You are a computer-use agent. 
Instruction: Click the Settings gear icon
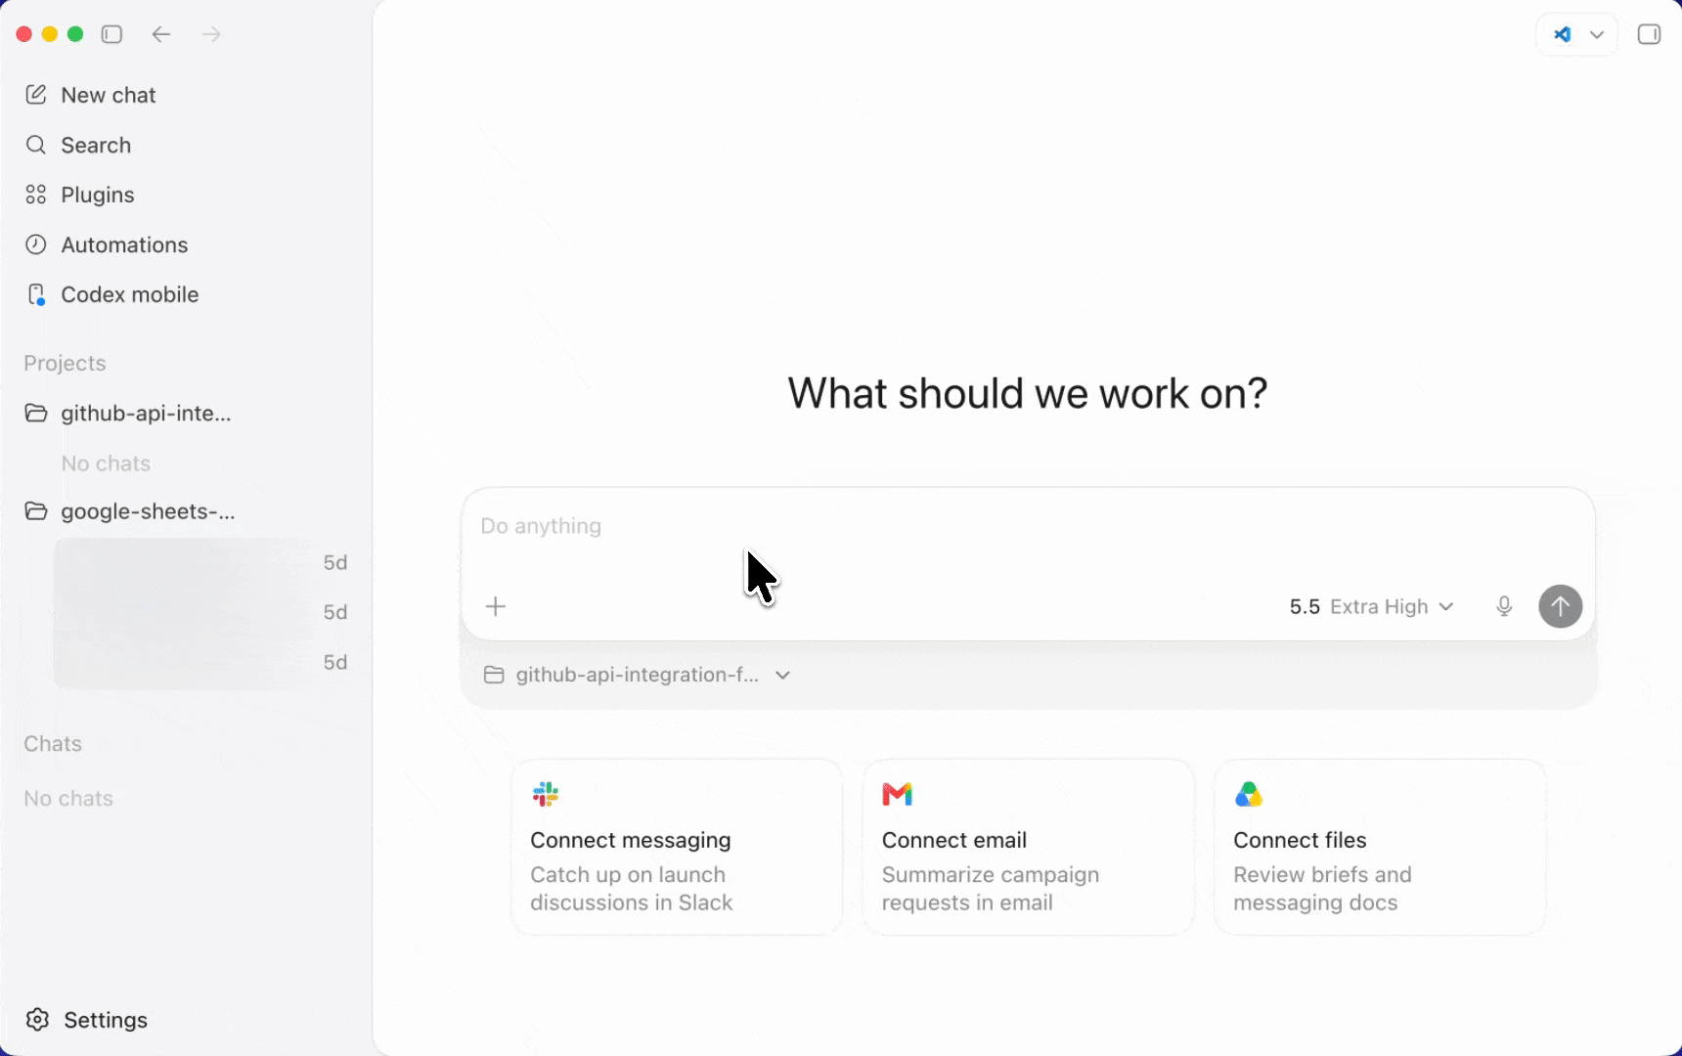coord(37,1020)
